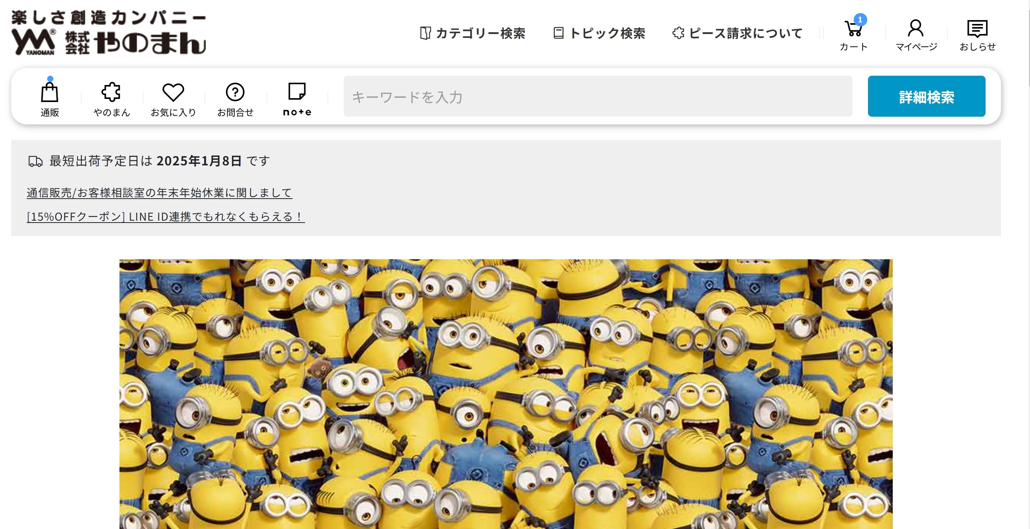Open the 15%OFFクーポン LINE ID link

(x=165, y=216)
